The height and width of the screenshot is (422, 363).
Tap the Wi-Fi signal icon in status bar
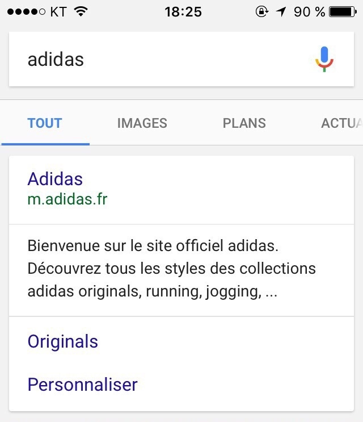pos(81,11)
